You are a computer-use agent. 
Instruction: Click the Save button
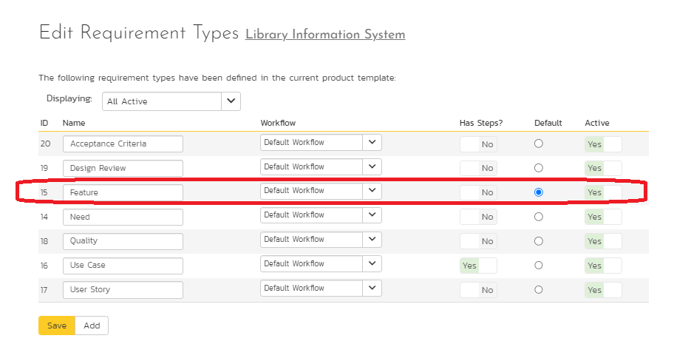(57, 326)
